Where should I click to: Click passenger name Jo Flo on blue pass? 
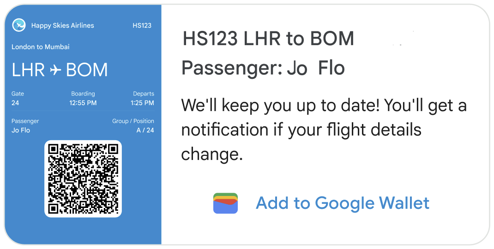click(21, 130)
